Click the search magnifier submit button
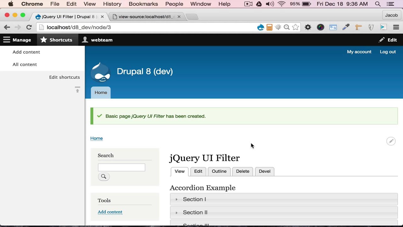Viewport: 403px width, 227px height. 104,177
